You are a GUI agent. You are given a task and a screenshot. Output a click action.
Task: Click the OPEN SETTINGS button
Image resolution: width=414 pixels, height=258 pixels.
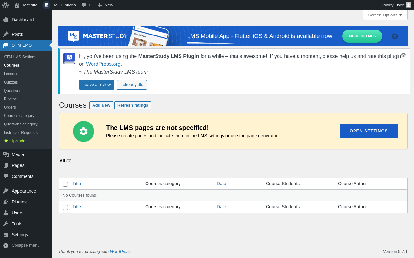click(x=369, y=131)
